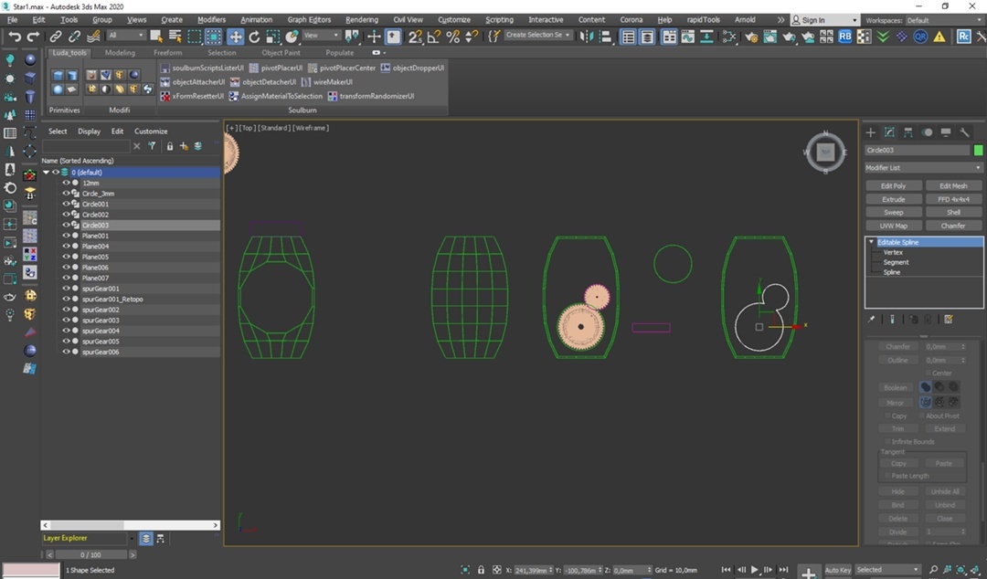Click the 0 / 100 time slider
This screenshot has width=987, height=579.
(90, 555)
